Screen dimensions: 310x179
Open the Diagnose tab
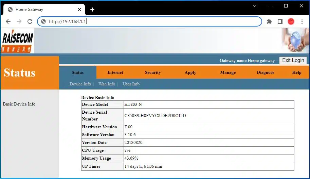(266, 72)
